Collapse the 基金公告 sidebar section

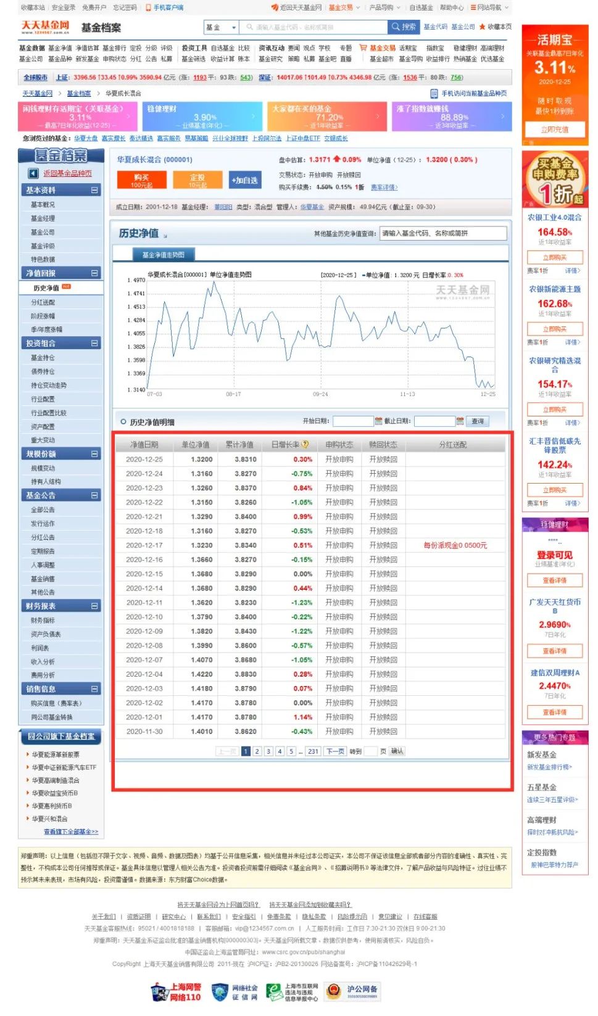94,495
